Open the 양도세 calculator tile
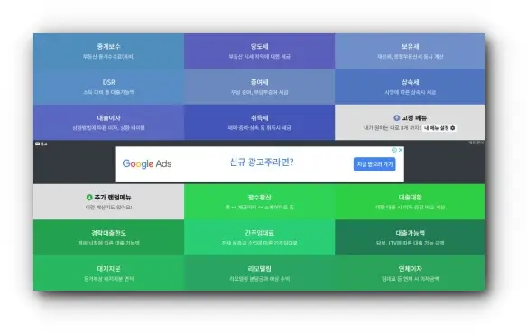527x333 pixels. [259, 51]
